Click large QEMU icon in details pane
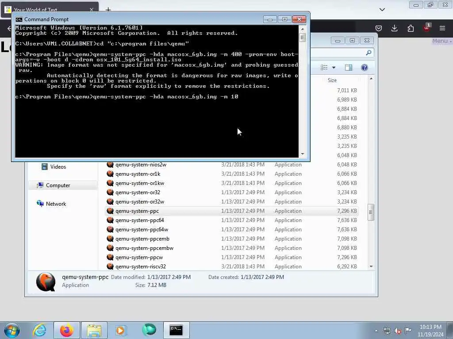Screen dimensions: 453x339 (46, 282)
